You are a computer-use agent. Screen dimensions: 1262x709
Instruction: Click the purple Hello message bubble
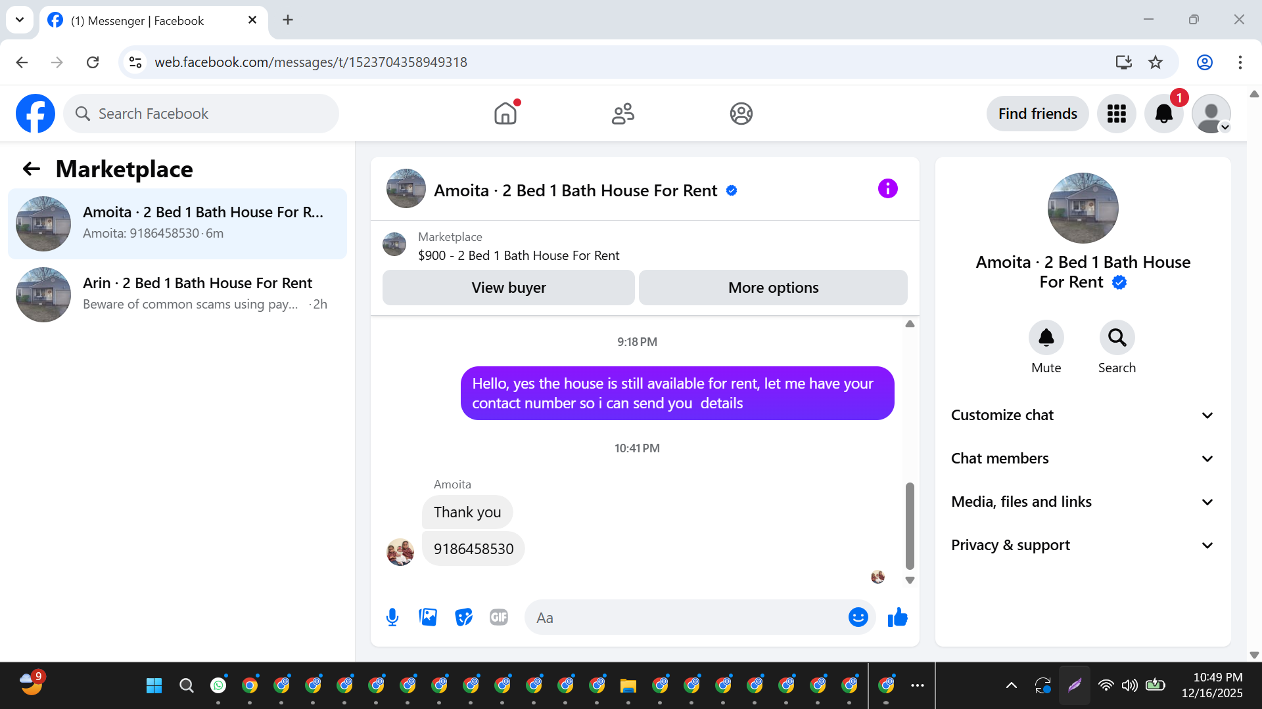click(x=677, y=393)
